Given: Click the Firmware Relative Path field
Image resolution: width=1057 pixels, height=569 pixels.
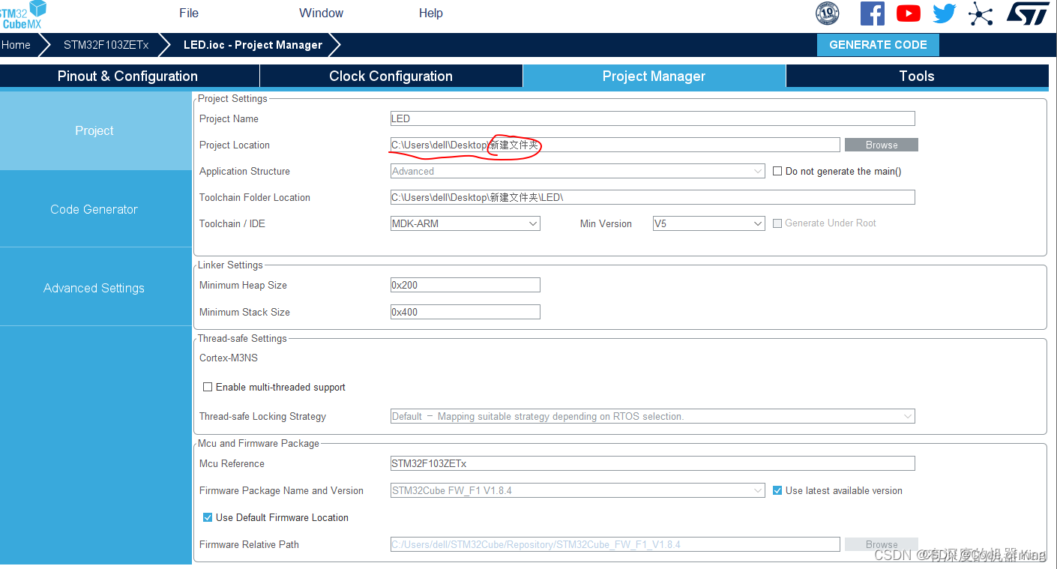Looking at the screenshot, I should coord(615,544).
